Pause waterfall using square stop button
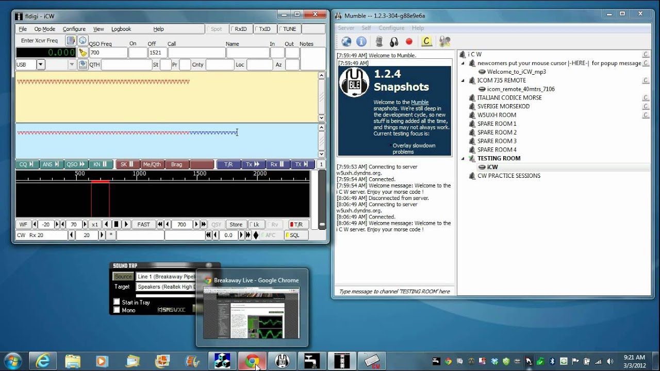 [x=117, y=224]
